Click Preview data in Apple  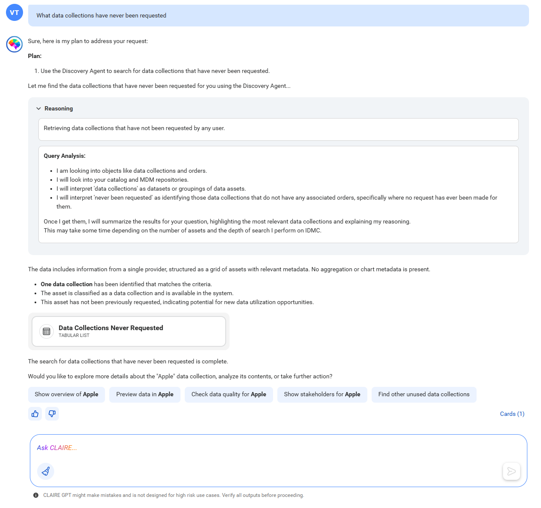coord(145,395)
